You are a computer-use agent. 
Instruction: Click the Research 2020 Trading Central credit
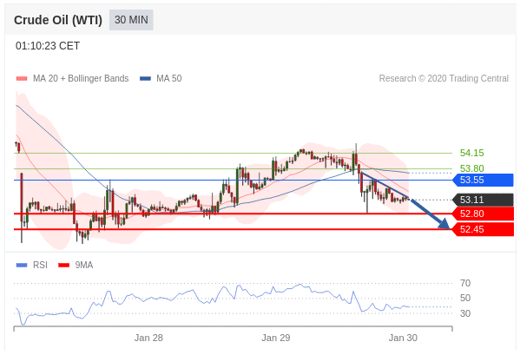click(444, 79)
